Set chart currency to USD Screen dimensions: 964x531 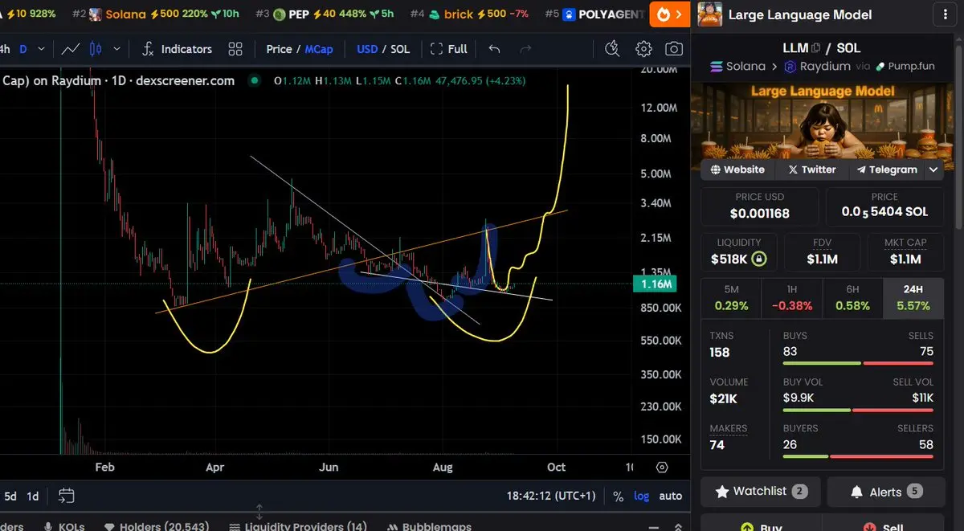click(367, 49)
